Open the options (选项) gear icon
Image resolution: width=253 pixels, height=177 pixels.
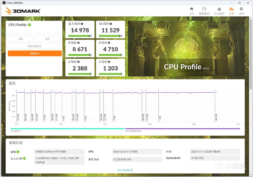(241, 9)
